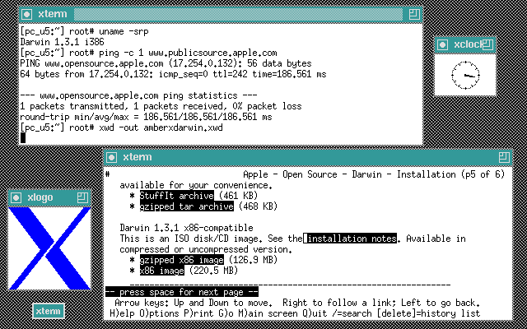Click the round-trip min/avg/max line
The image size is (527, 329).
tap(146, 117)
